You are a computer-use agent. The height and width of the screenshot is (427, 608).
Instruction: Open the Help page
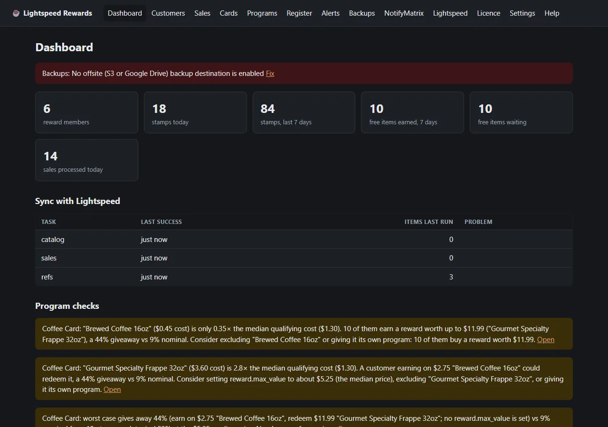point(552,13)
